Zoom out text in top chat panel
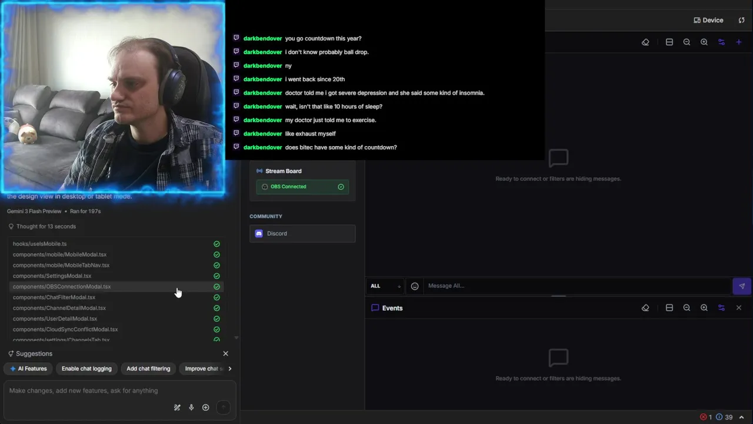 click(687, 42)
